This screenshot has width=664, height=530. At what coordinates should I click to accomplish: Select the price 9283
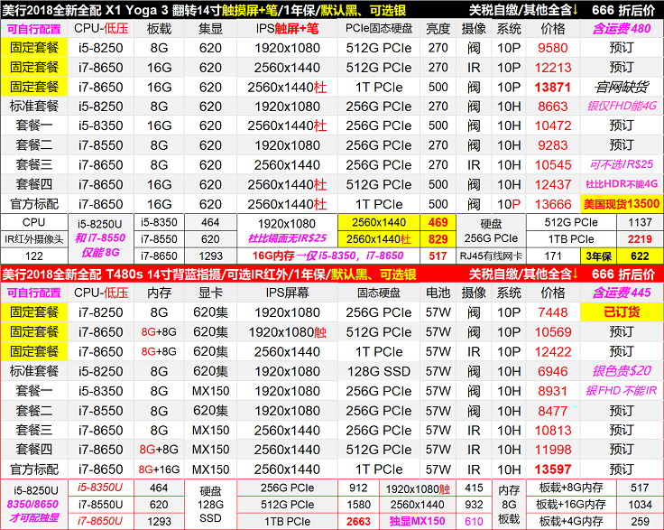click(x=553, y=145)
